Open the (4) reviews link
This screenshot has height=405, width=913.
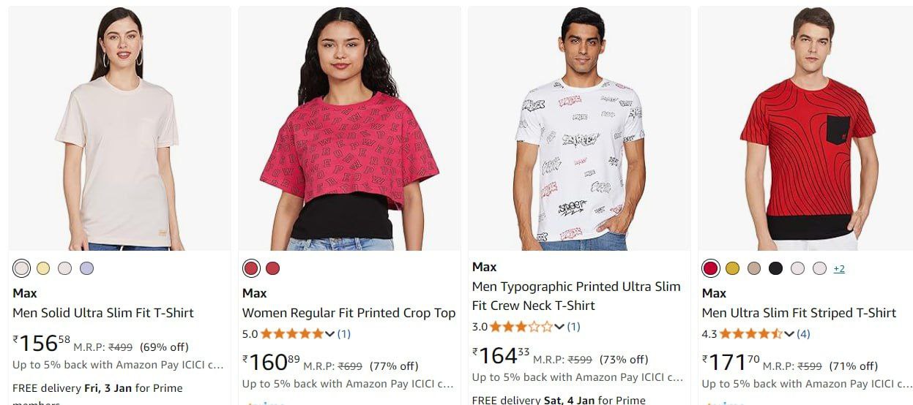tap(803, 334)
